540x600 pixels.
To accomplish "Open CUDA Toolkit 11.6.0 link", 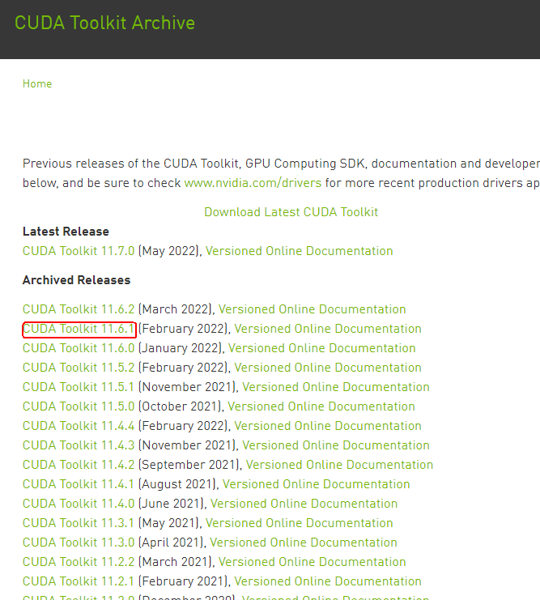I will [x=79, y=348].
